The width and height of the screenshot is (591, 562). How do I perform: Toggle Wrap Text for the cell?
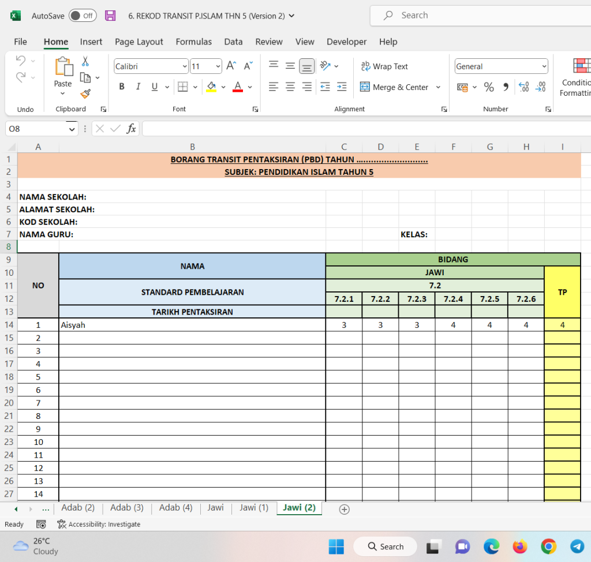384,66
